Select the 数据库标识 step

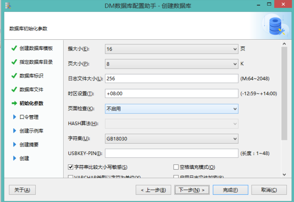coord(31,76)
